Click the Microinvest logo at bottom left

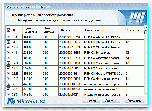(x=26, y=101)
